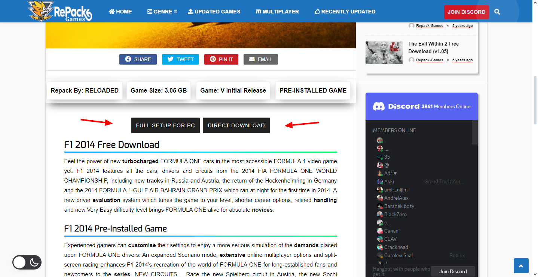
Task: Click the Repack-Games author link
Action: click(x=430, y=60)
